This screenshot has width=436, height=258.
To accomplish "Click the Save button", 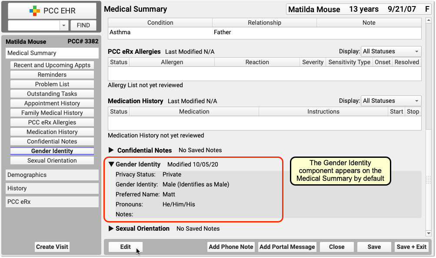I will (x=374, y=247).
